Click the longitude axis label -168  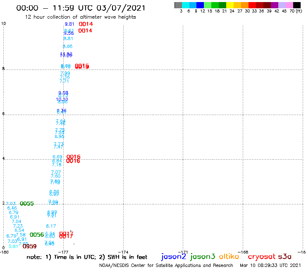pyautogui.click(x=243, y=252)
